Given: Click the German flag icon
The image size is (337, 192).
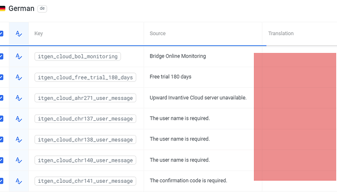Looking at the screenshot, I should tap(2, 9).
